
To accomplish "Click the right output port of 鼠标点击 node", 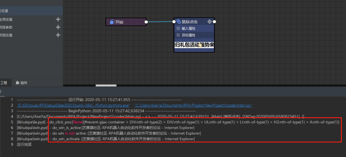I will click(x=214, y=22).
